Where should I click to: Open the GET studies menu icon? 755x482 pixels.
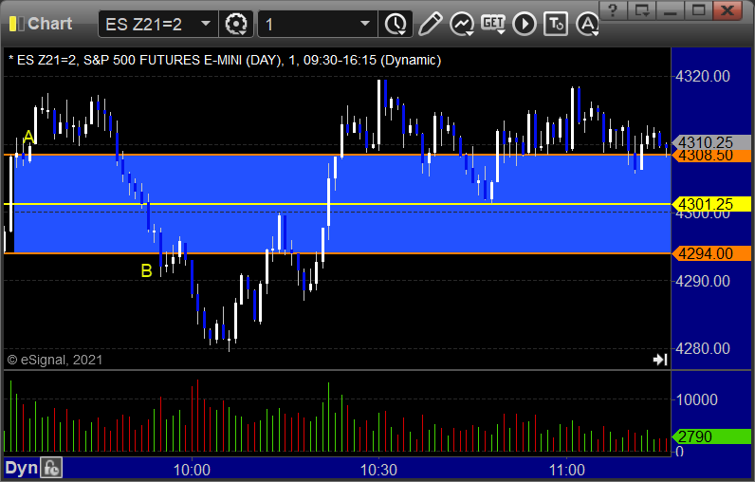pos(493,24)
